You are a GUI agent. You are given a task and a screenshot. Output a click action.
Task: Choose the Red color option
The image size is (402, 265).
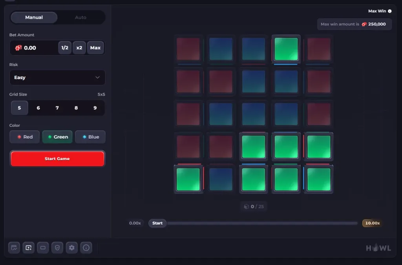click(25, 137)
